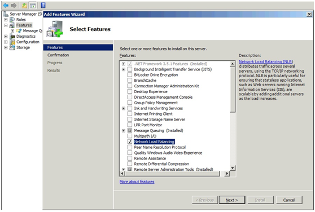Image resolution: width=315 pixels, height=212 pixels.
Task: Tick the Multipath I/O checkbox
Action: pos(130,136)
